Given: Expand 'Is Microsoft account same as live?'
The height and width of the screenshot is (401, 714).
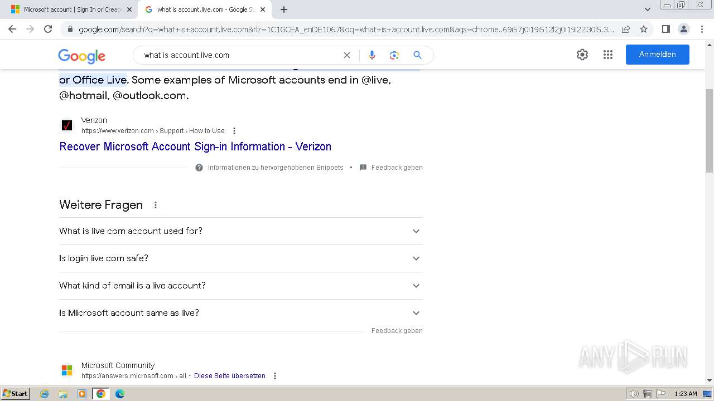Looking at the screenshot, I should click(x=241, y=313).
